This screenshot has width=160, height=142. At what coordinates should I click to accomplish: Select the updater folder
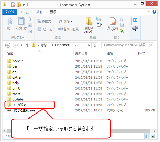pyautogui.click(x=16, y=99)
